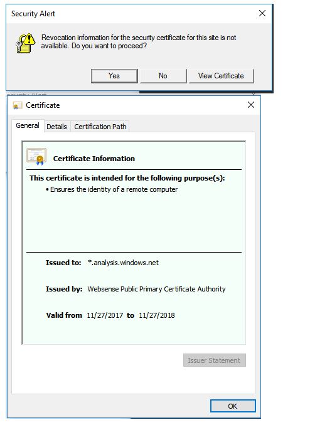The image size is (310, 430).
Task: Click the disabled Issuer Statement button
Action: [x=215, y=360]
